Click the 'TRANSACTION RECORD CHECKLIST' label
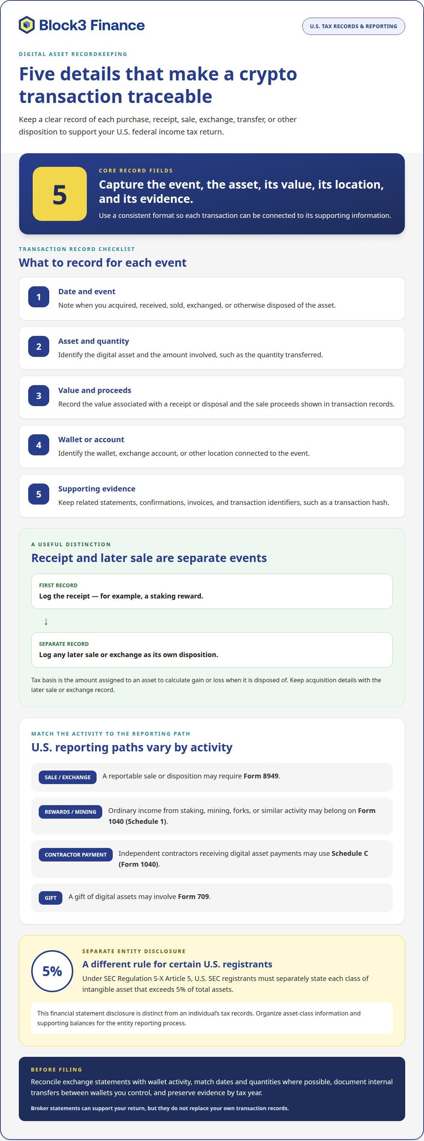This screenshot has width=424, height=1141. 77,249
